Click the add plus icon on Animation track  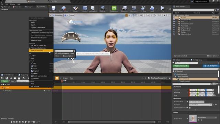click(x=44, y=91)
